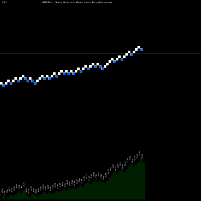Click the upper orange horizontal level line
Image resolution: width=201 pixels, height=201 pixels.
(x=100, y=53)
